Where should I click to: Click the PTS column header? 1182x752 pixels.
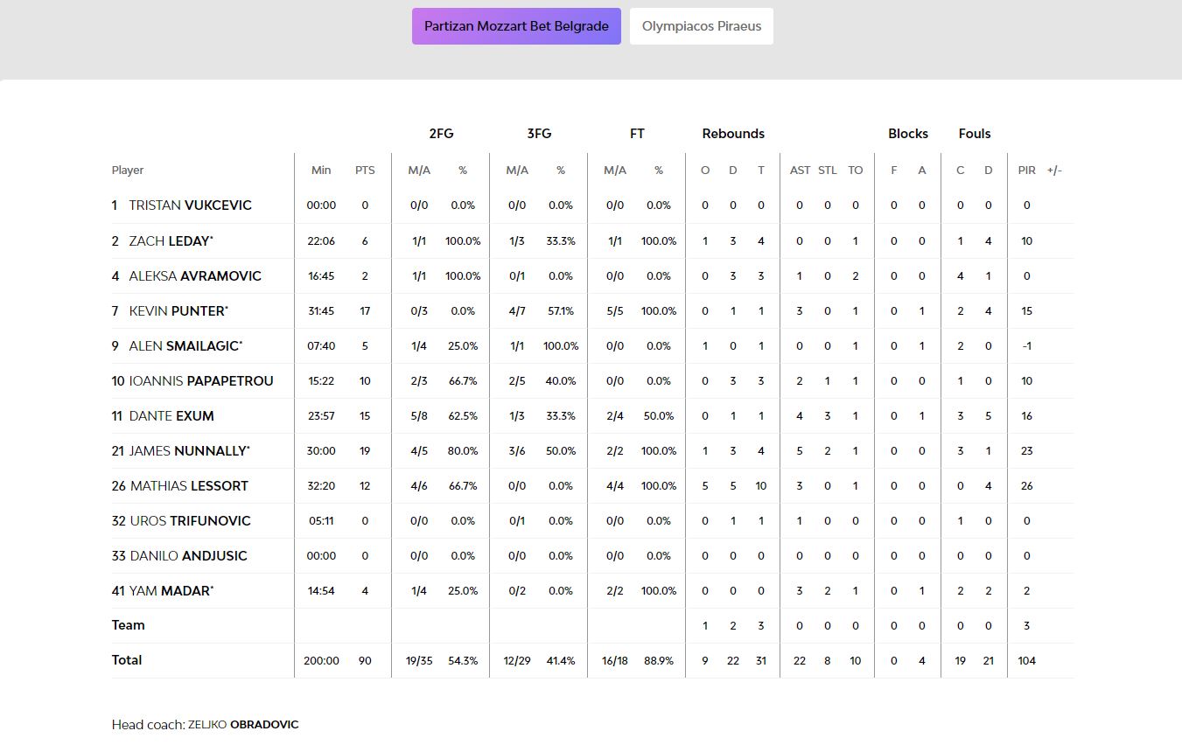pos(365,171)
